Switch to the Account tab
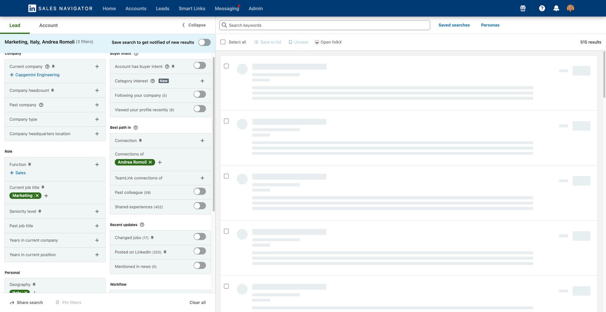606x312 pixels. [x=48, y=25]
